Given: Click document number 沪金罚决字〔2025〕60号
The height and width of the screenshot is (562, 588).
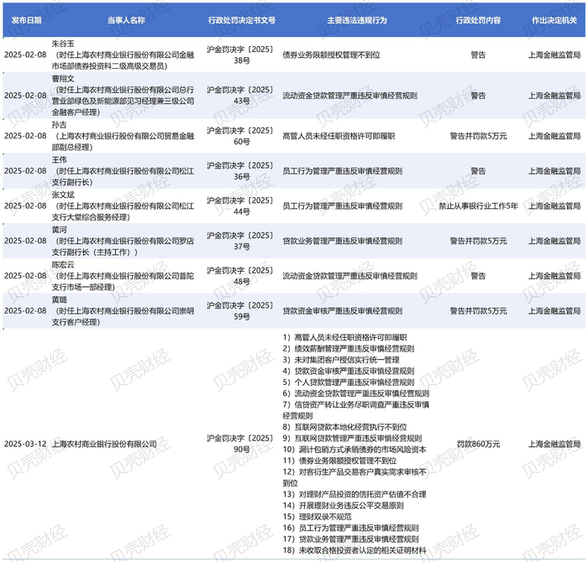Looking at the screenshot, I should 242,136.
